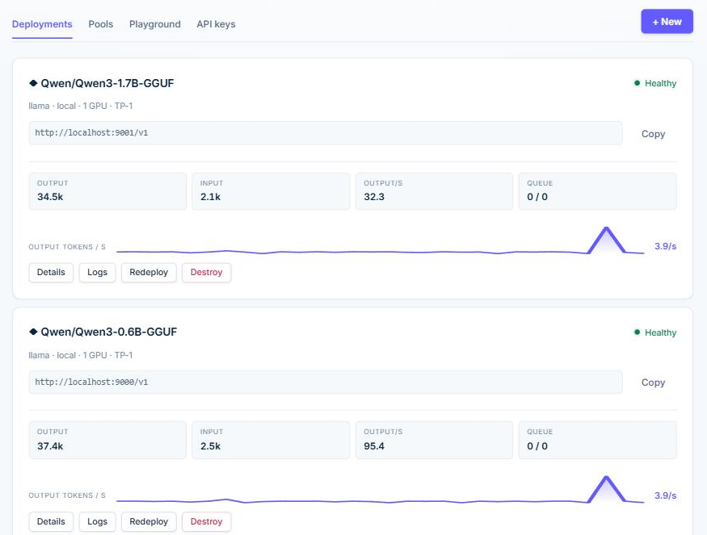707x535 pixels.
Task: Select the http://localhost:9001/v1 URL field
Action: pyautogui.click(x=326, y=133)
